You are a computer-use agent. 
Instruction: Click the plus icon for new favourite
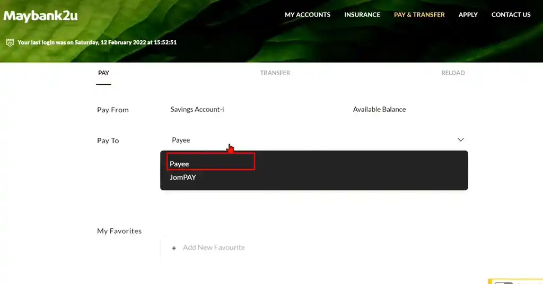tap(174, 248)
